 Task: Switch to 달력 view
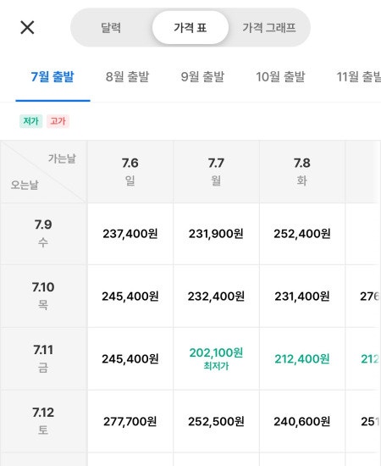pos(111,28)
